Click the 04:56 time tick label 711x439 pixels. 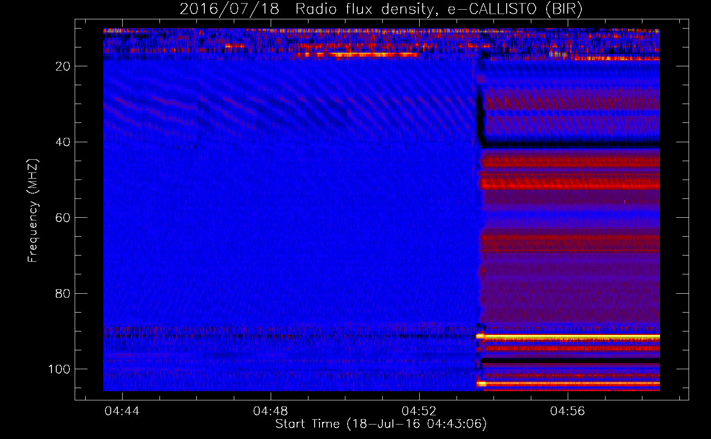click(568, 411)
